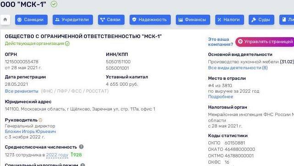Open the Учредители tab

click(x=73, y=20)
